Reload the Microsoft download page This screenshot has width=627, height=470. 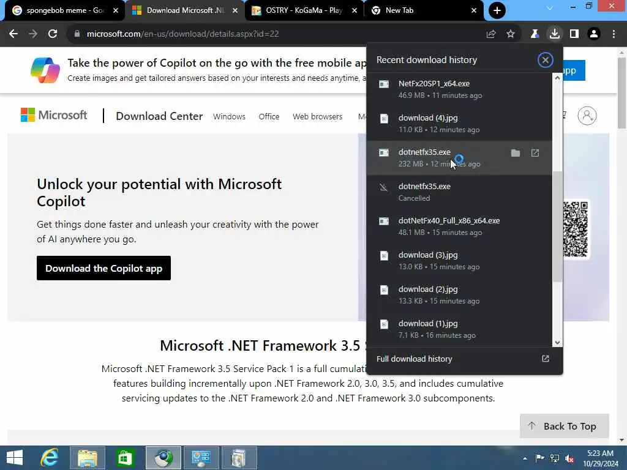tap(53, 34)
